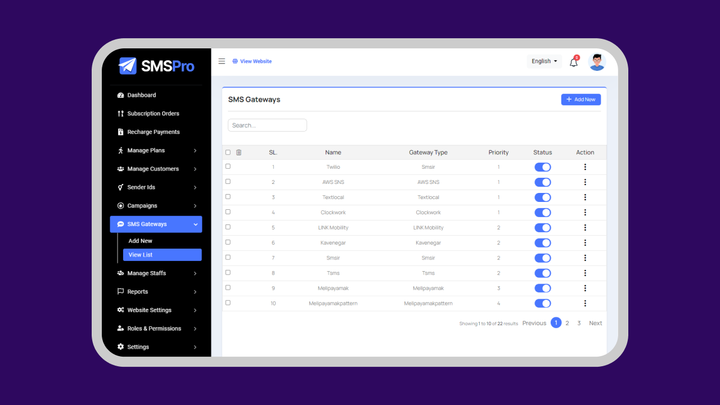This screenshot has width=720, height=405.
Task: Expand the Website Settings menu
Action: [148, 310]
